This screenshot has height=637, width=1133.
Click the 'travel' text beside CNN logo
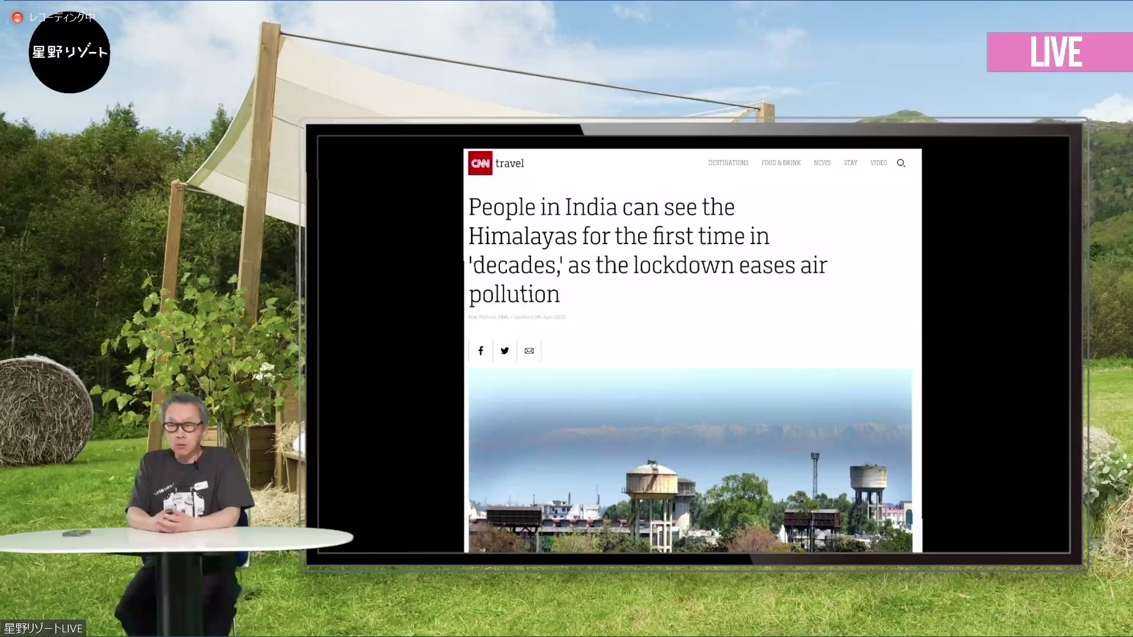coord(509,163)
